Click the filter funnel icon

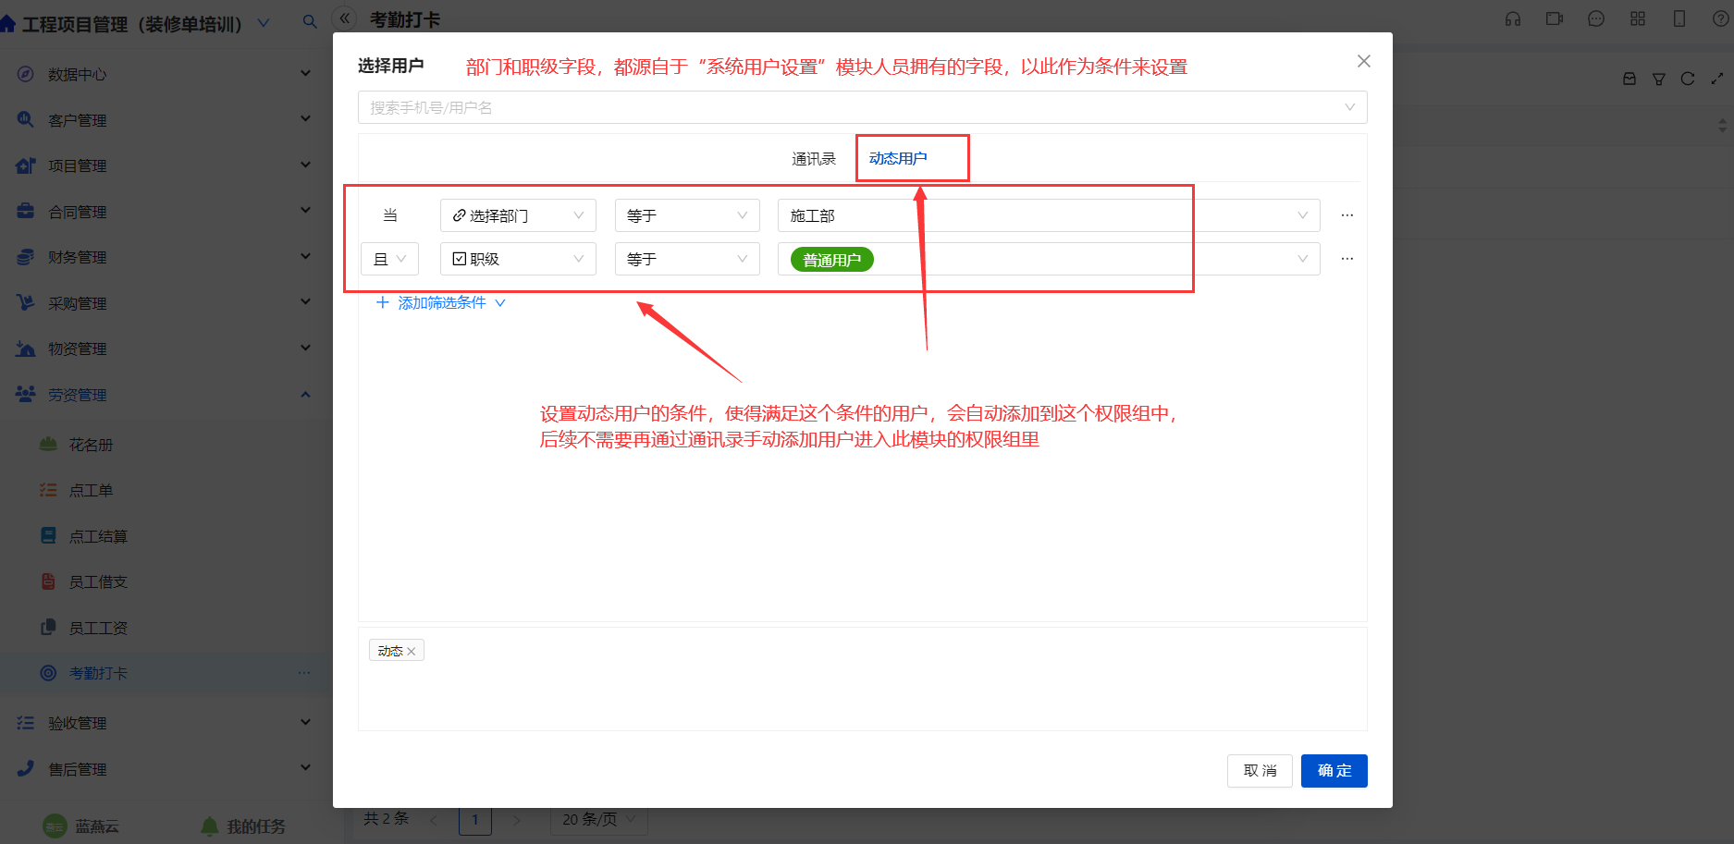coord(1659,79)
